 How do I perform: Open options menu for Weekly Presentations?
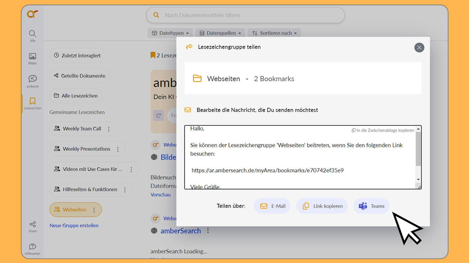[118, 149]
